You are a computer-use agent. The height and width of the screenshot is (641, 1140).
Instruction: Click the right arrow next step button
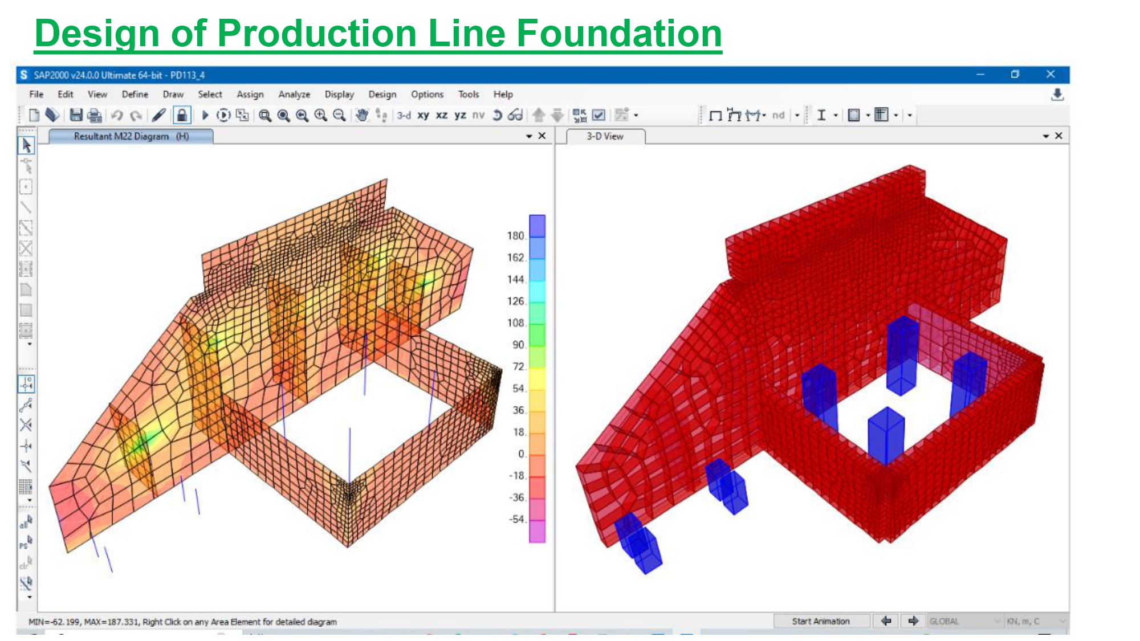(x=913, y=621)
